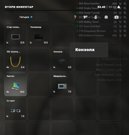This screenshot has width=129, height=135.
Task: Click Drake Gucci (450) in radio list
Action: (x=110, y=80)
